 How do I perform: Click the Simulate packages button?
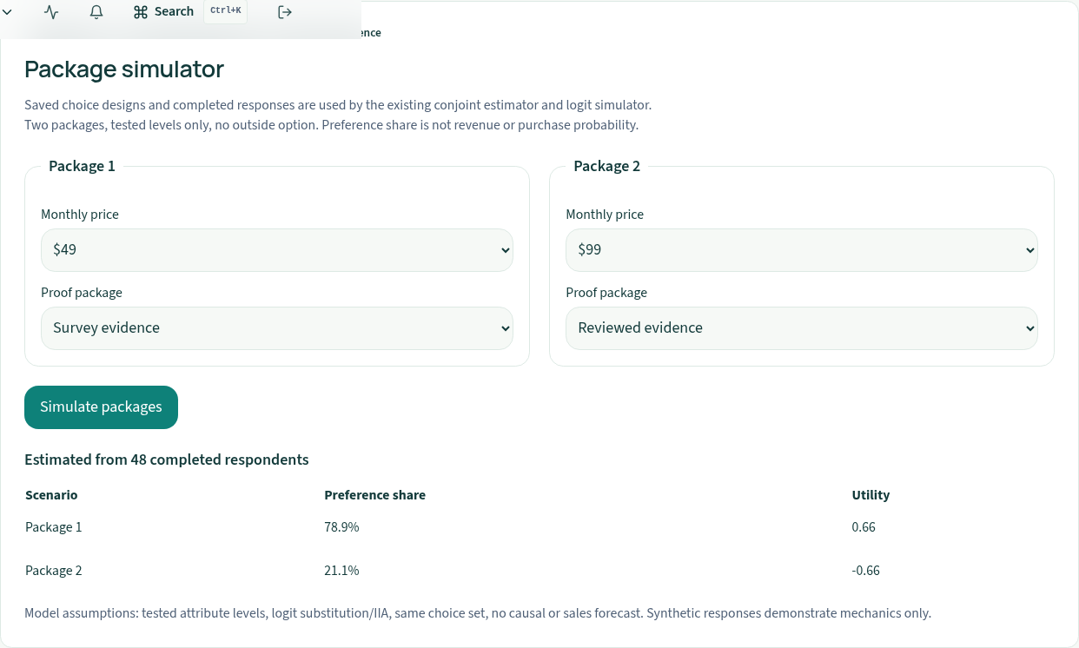tap(101, 407)
